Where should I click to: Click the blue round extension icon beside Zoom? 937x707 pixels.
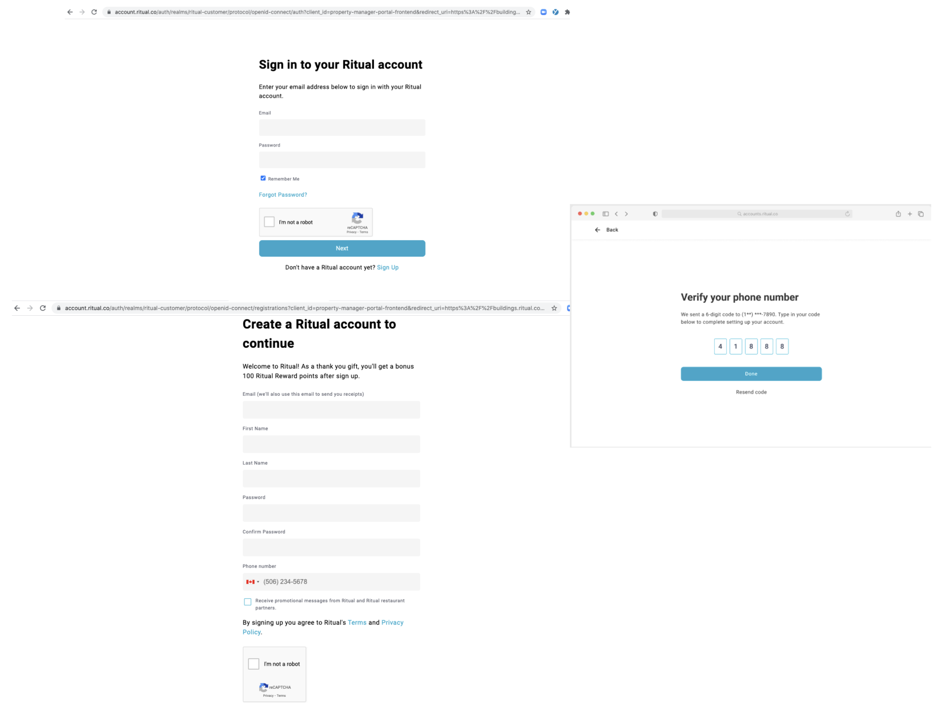coord(556,12)
